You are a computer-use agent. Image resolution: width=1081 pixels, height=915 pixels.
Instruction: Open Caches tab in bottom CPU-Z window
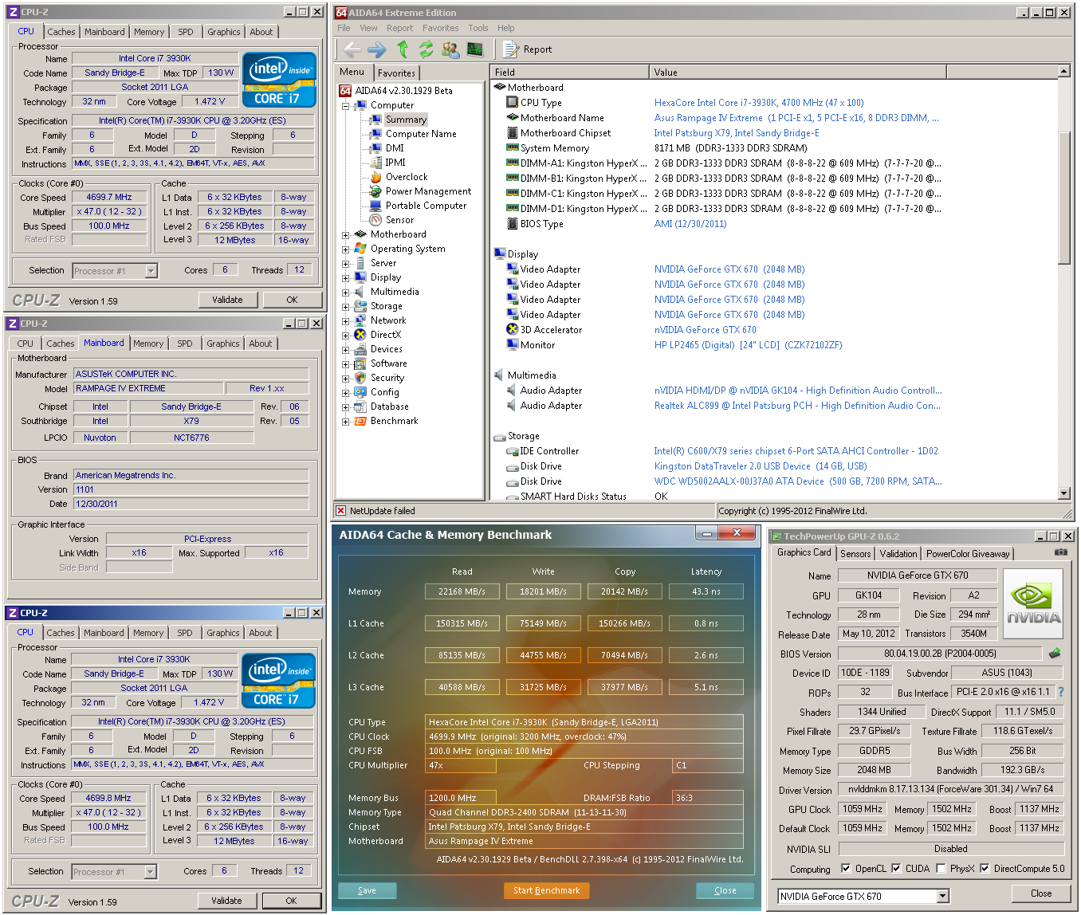coord(60,633)
